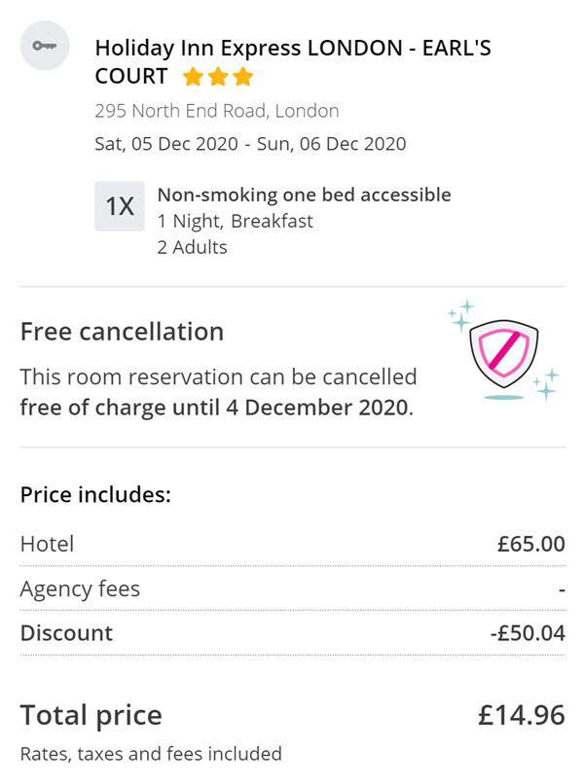Click the Sat 05 Dec 2020 stay dates
The image size is (584, 784).
[x=250, y=144]
